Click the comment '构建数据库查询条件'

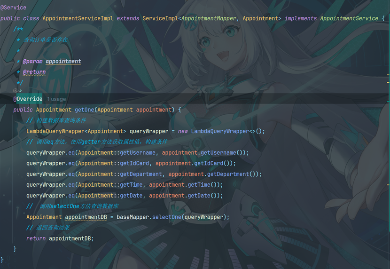61,120
